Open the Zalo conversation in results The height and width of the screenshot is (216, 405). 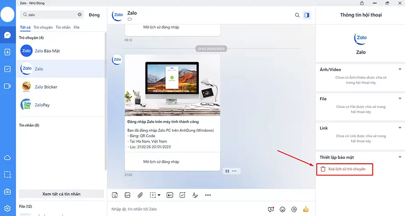coord(61,69)
